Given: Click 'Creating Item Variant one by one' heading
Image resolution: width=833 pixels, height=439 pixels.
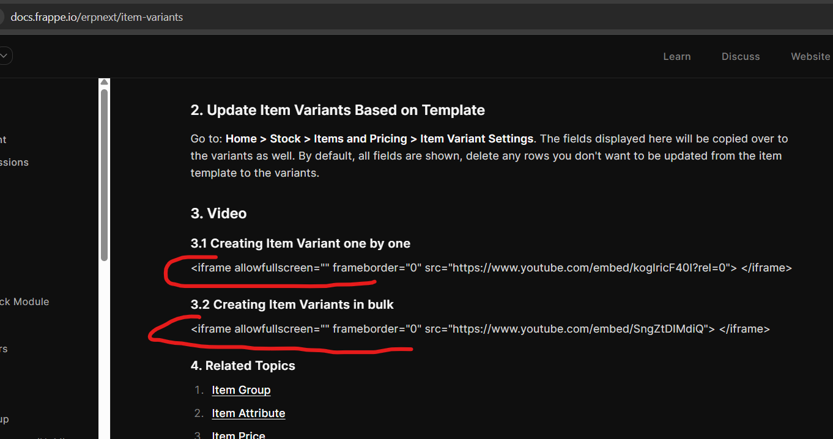Looking at the screenshot, I should pos(300,243).
